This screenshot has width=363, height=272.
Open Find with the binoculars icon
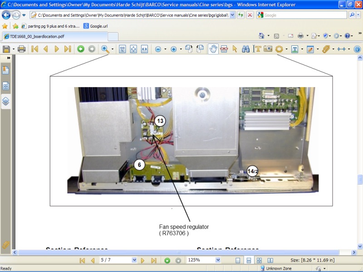(245, 49)
